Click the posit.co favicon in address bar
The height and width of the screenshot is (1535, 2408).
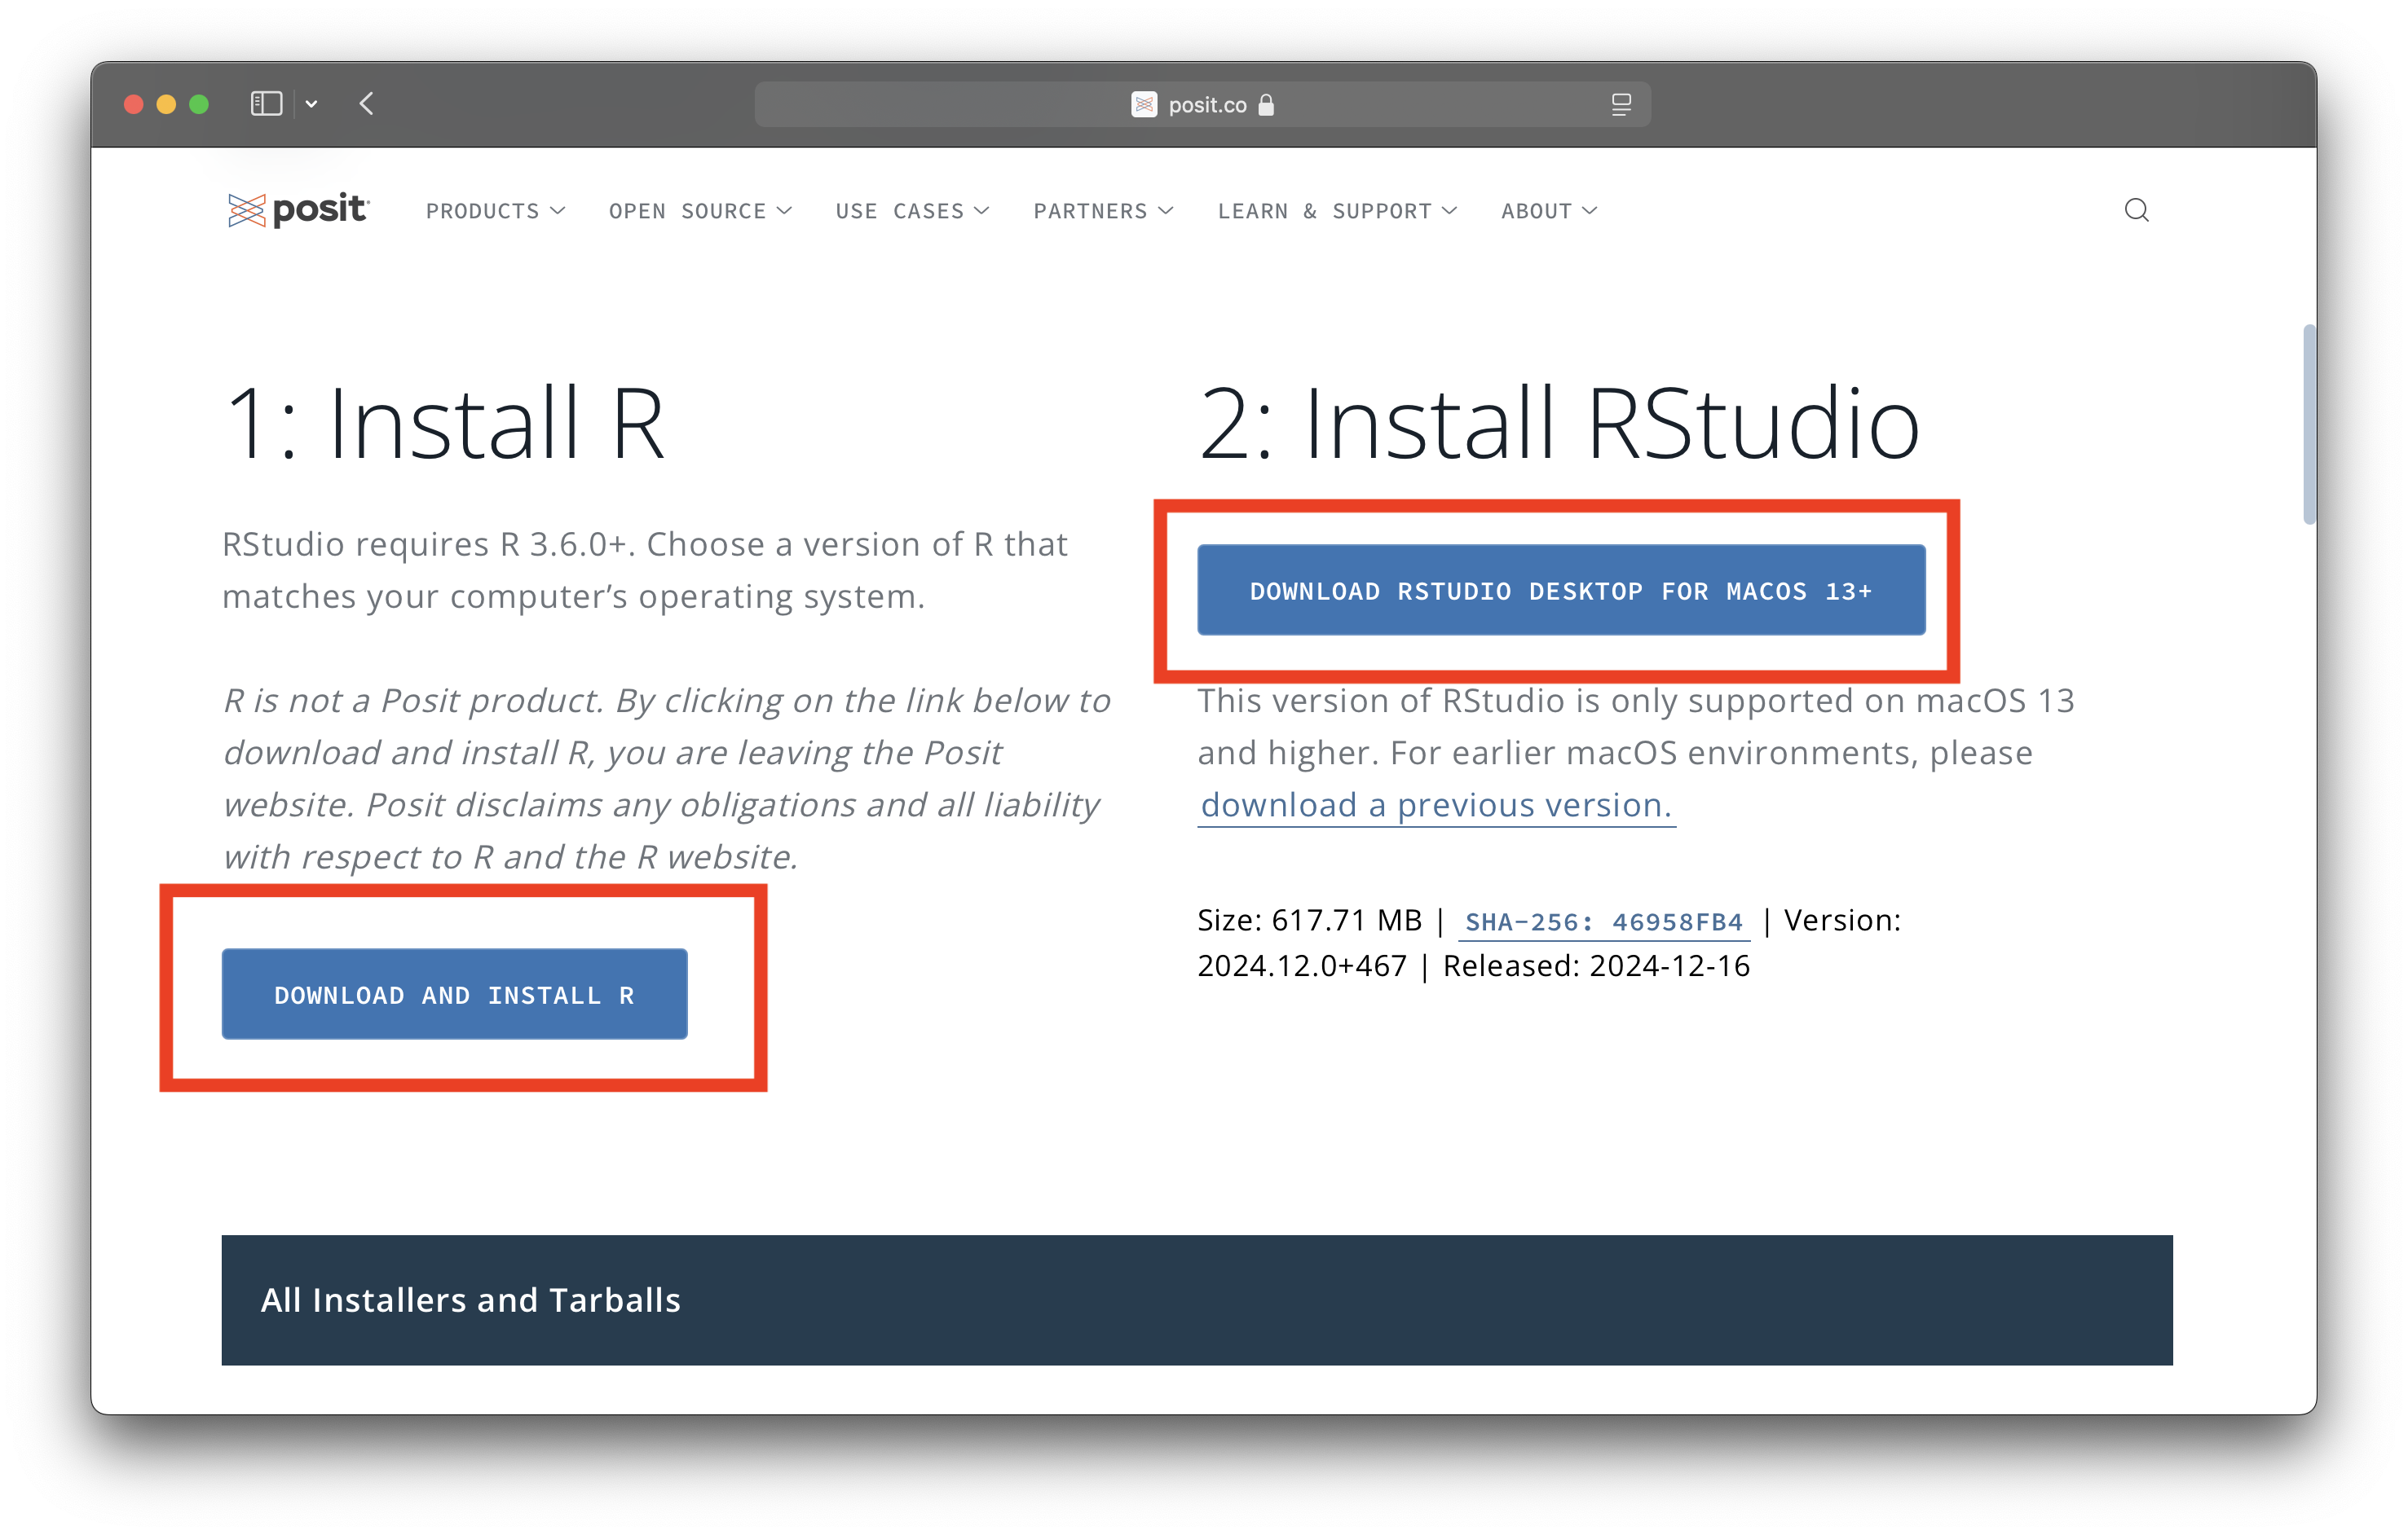click(1144, 104)
